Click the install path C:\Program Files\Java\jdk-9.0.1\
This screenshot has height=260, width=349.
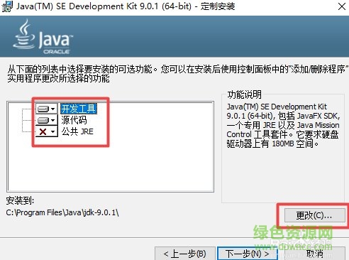[x=62, y=212]
